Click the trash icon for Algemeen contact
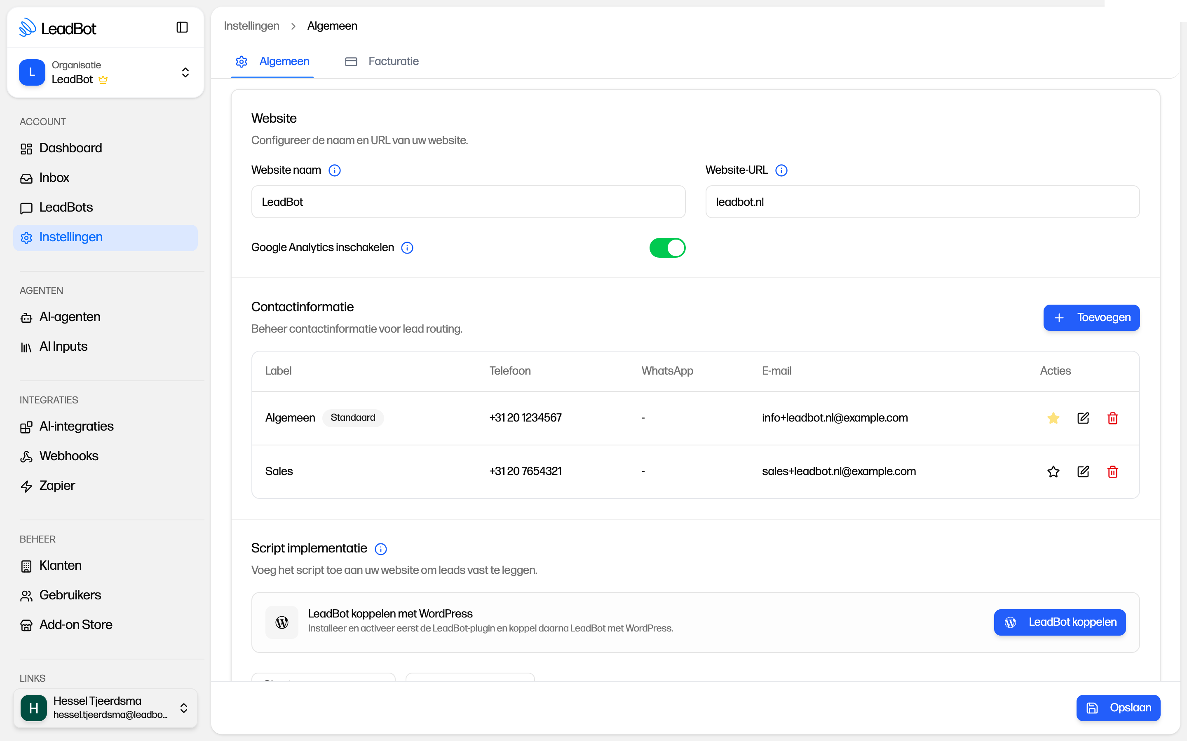1187x741 pixels. click(1112, 418)
